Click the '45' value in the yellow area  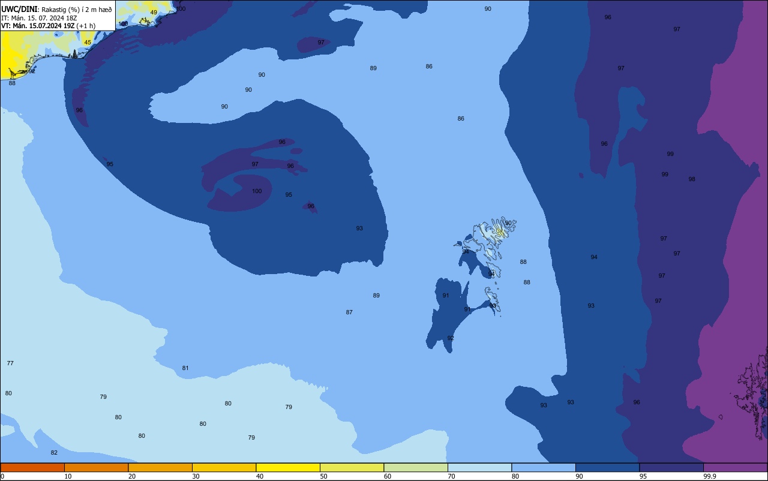coord(88,43)
